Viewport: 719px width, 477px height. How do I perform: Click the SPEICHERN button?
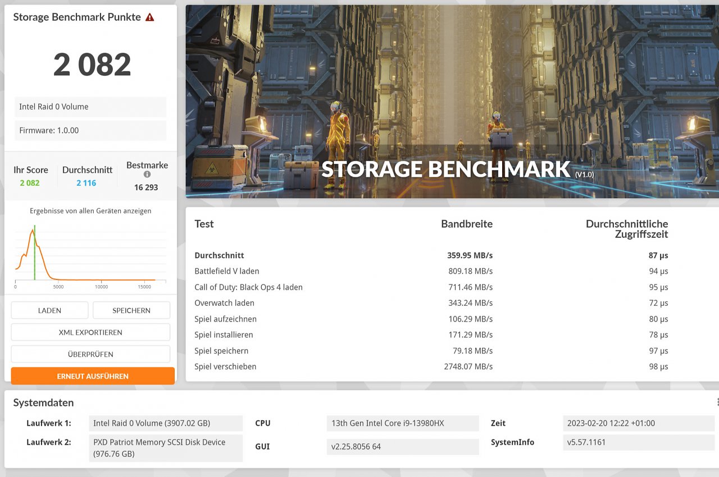tap(131, 310)
